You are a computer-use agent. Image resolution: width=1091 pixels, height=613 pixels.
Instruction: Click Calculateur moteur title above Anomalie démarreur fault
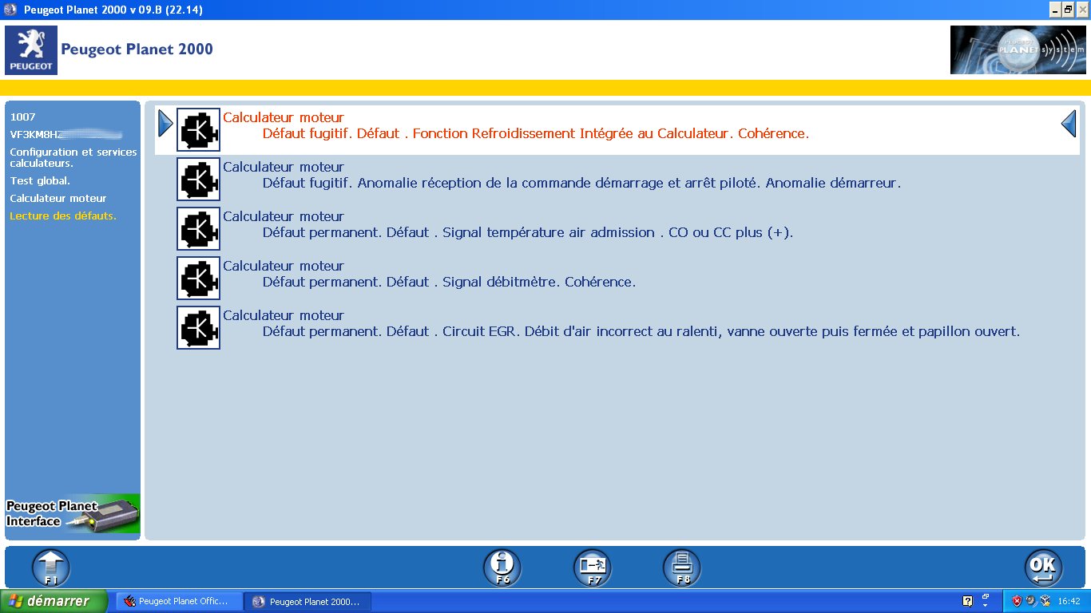pos(284,167)
